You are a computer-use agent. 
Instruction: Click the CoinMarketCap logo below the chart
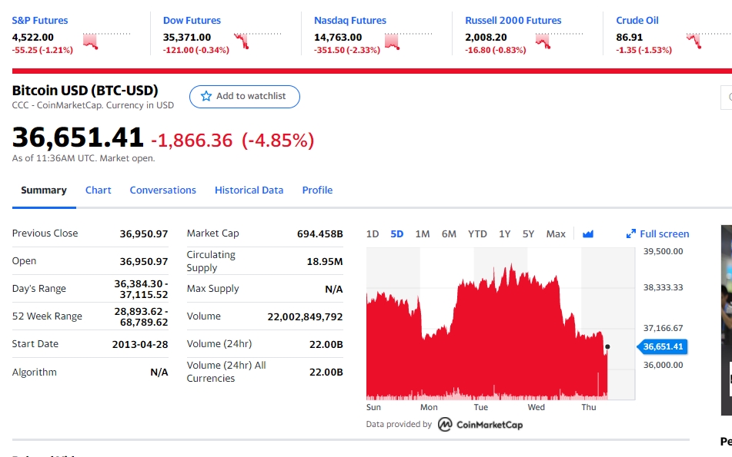pyautogui.click(x=480, y=425)
